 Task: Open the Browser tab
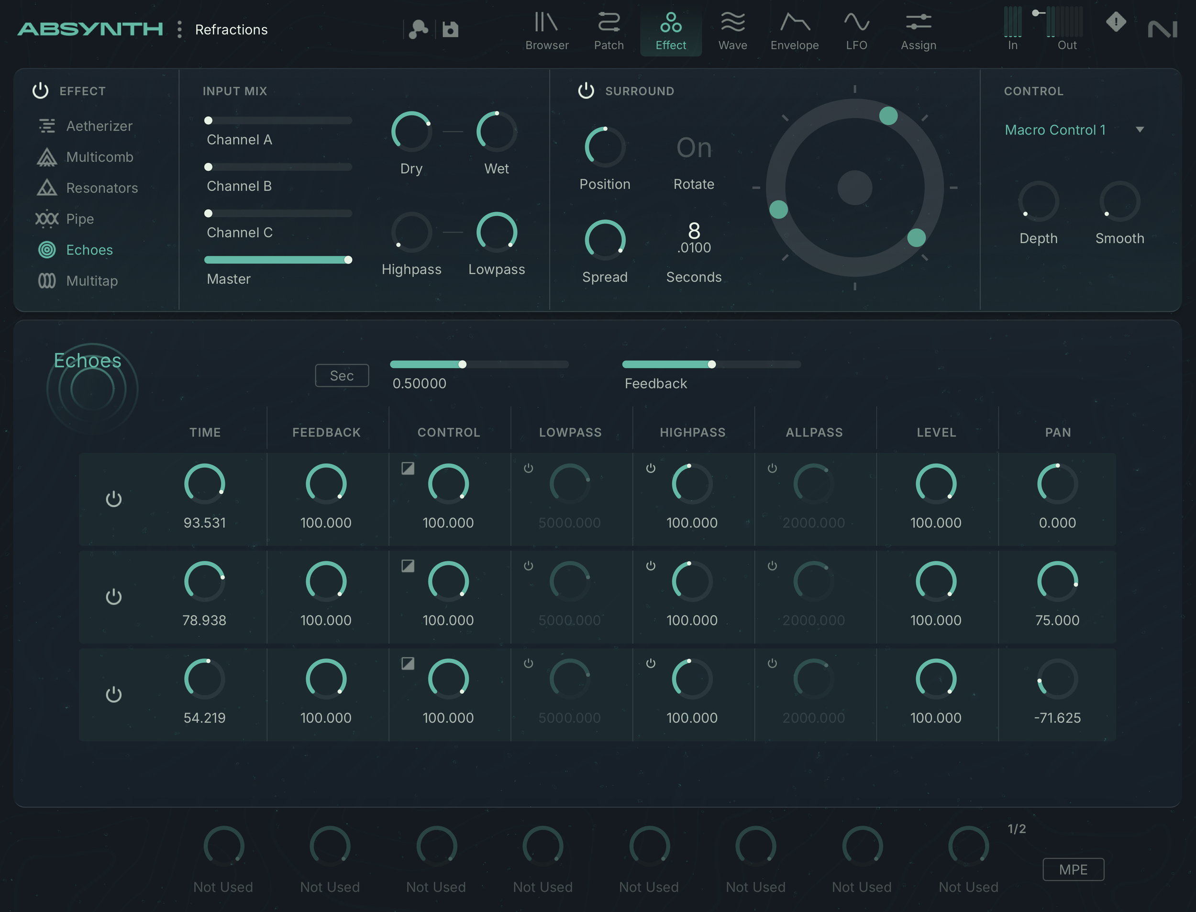(547, 31)
